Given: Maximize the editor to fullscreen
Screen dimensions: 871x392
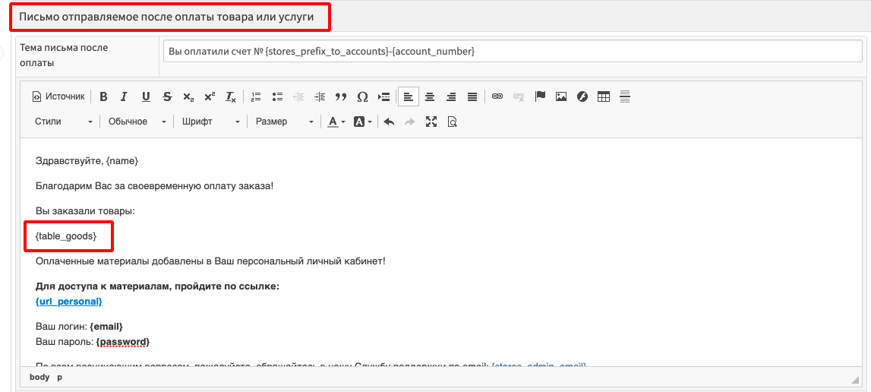Looking at the screenshot, I should coord(431,122).
